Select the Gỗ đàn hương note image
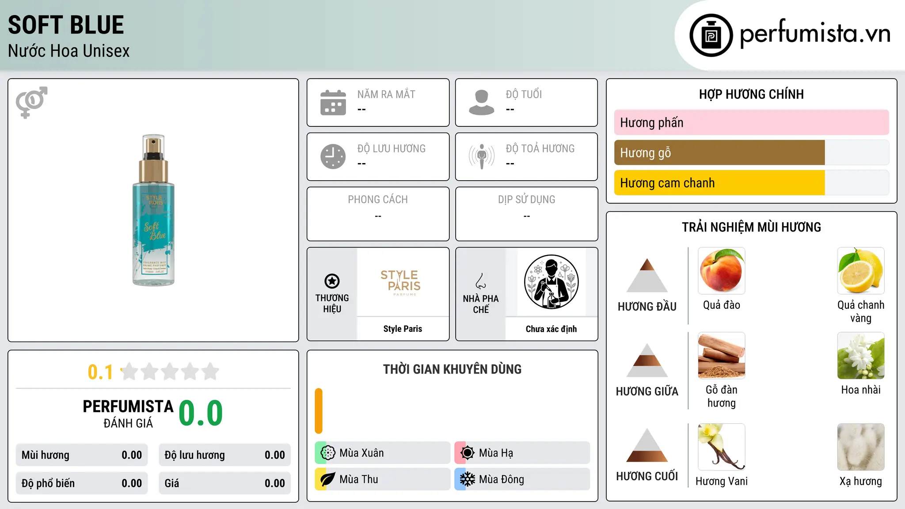The height and width of the screenshot is (509, 905). pos(722,356)
